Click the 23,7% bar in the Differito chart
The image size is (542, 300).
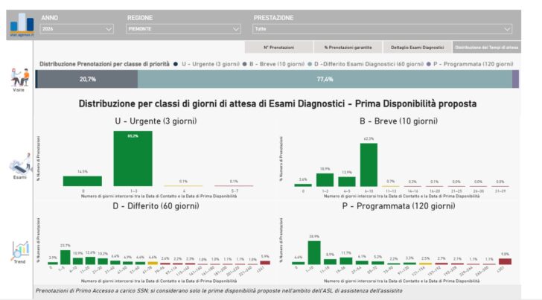(66, 258)
